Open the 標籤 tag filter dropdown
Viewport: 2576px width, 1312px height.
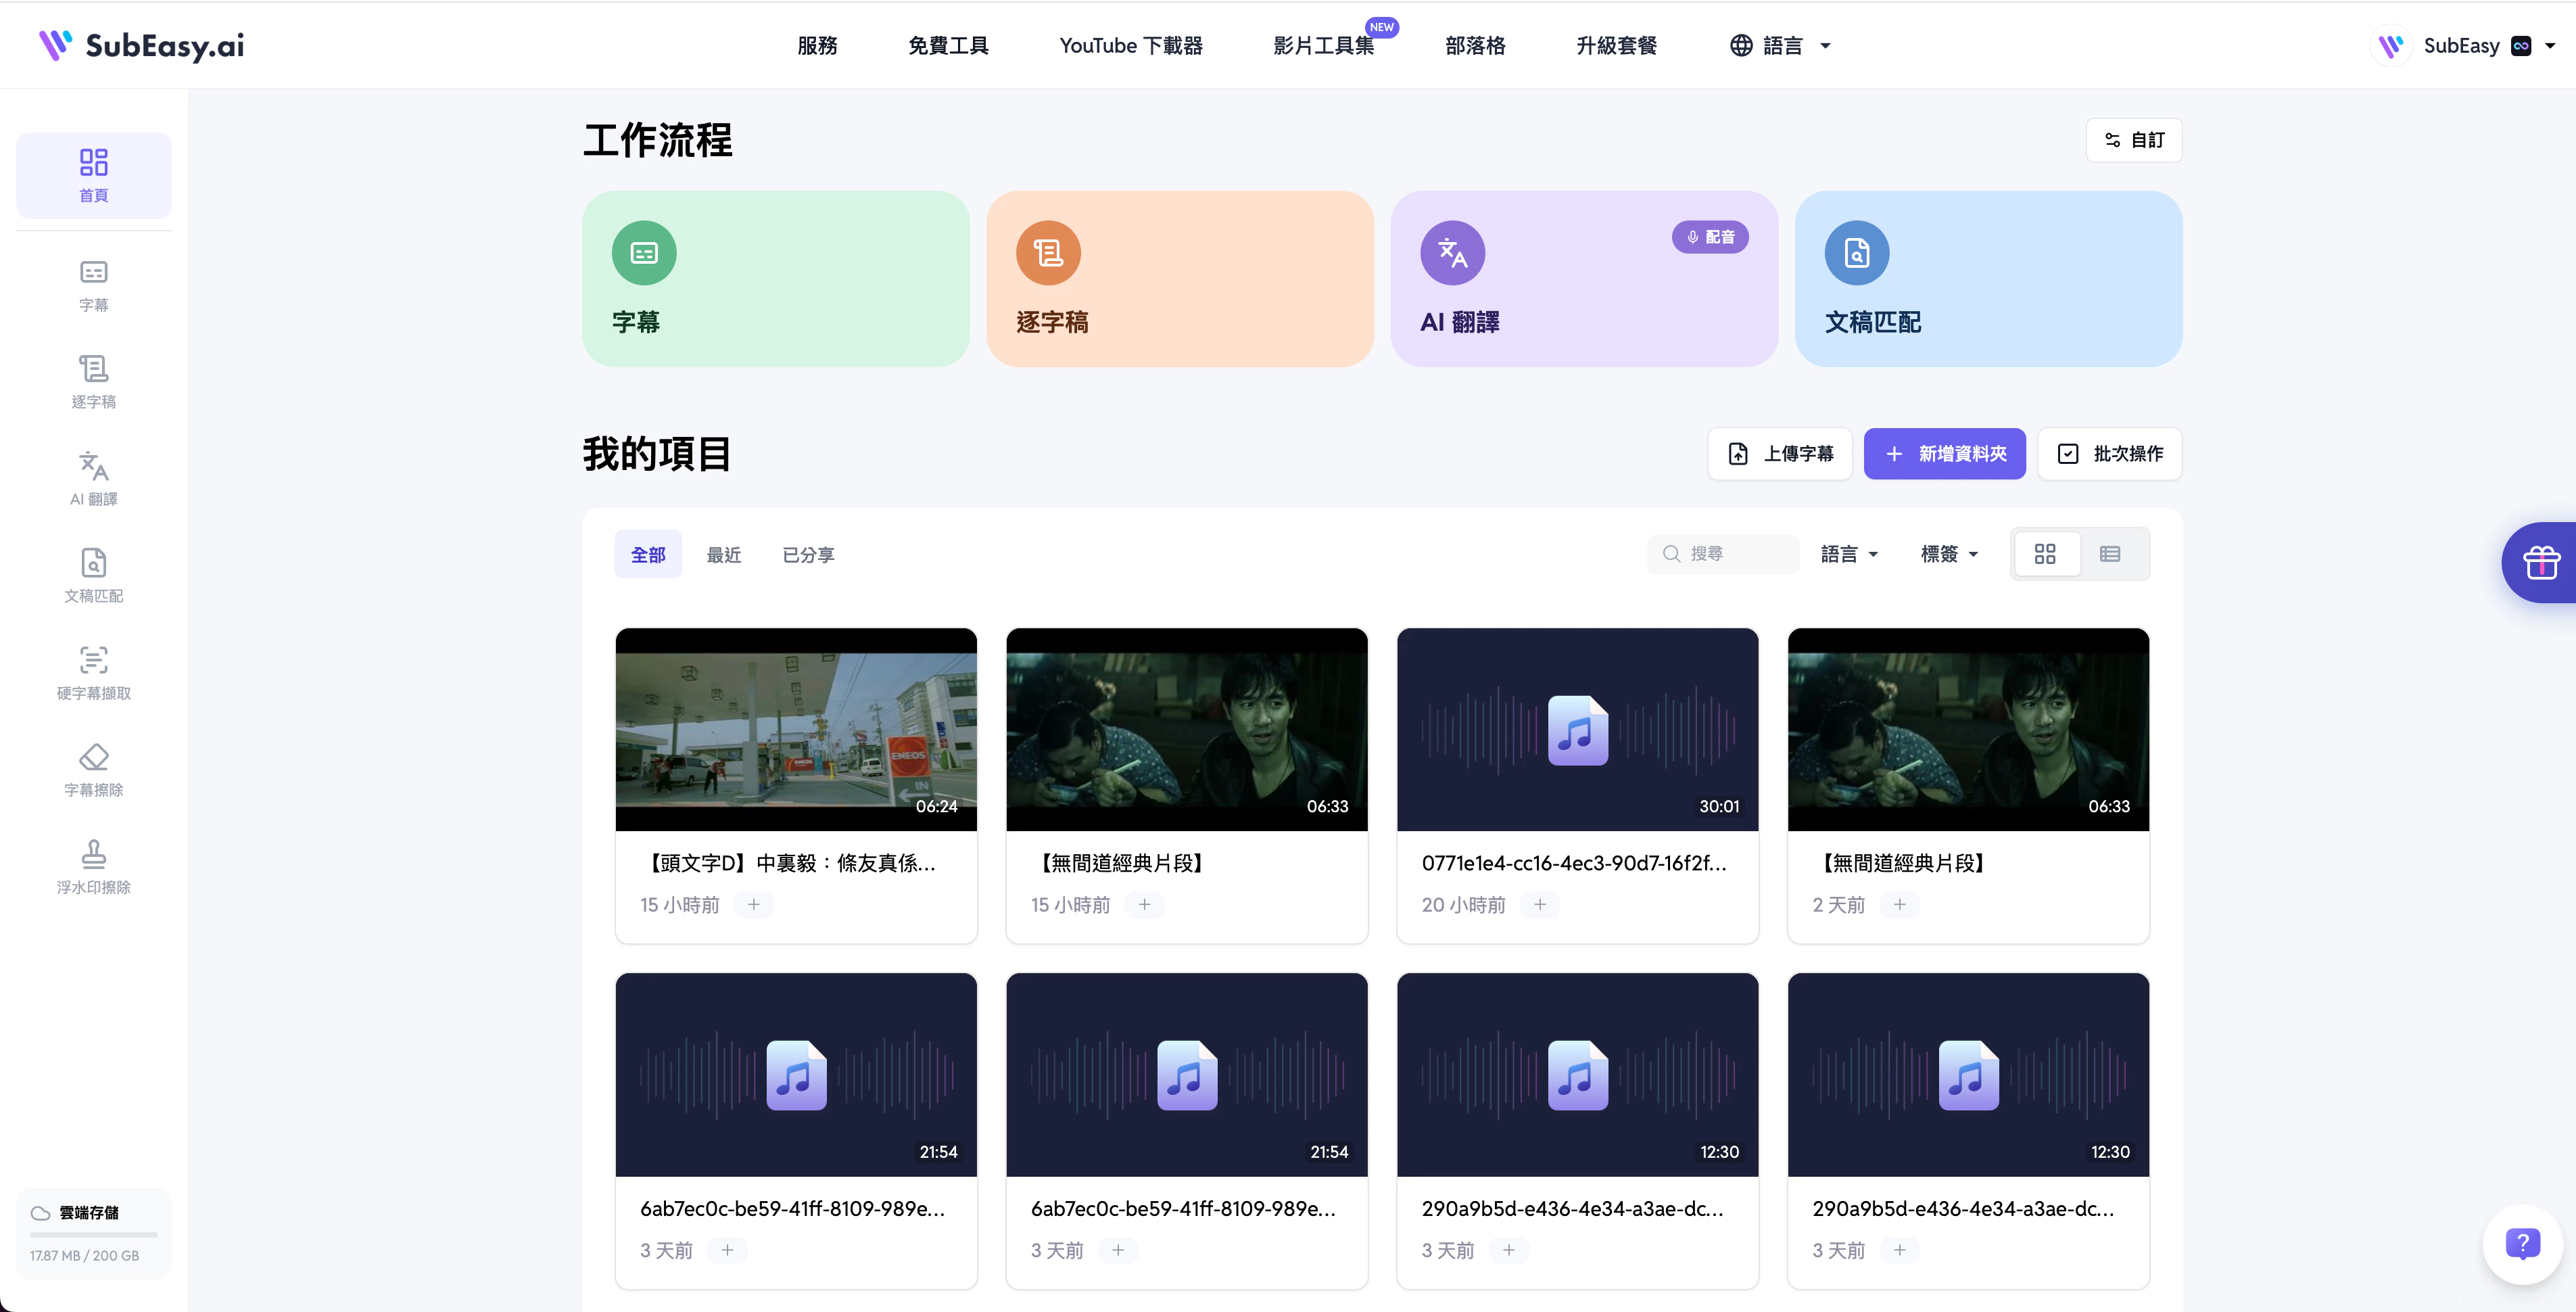[1949, 554]
